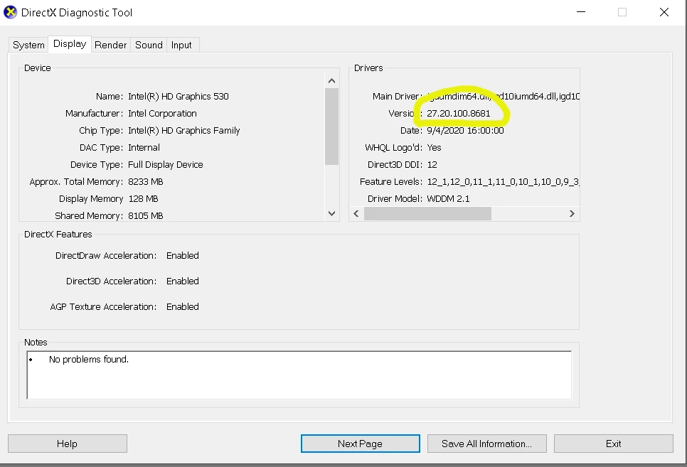Click chip type 'Intel(R) HD Graphics Family'
The width and height of the screenshot is (687, 467).
click(x=184, y=131)
